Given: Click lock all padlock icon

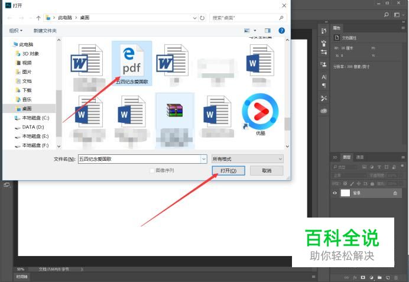Looking at the screenshot, I should 372,184.
